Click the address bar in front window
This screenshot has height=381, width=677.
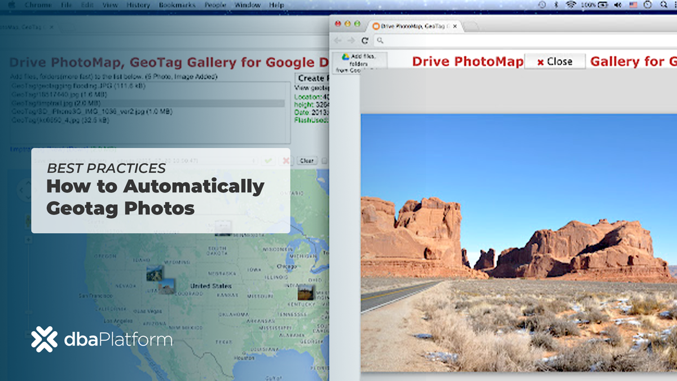(x=525, y=41)
